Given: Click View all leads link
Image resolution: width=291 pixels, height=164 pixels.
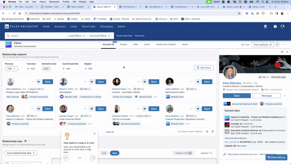Looking at the screenshot, I should (x=110, y=132).
